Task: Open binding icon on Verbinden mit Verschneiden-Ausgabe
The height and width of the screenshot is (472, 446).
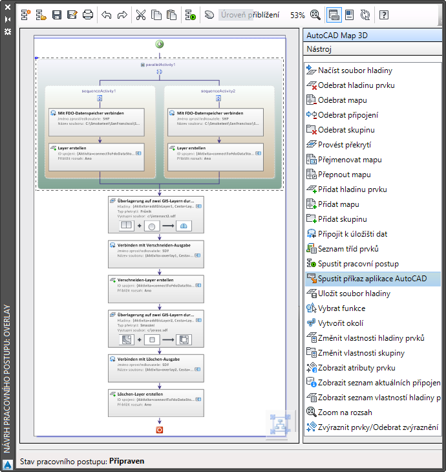Action: click(197, 255)
